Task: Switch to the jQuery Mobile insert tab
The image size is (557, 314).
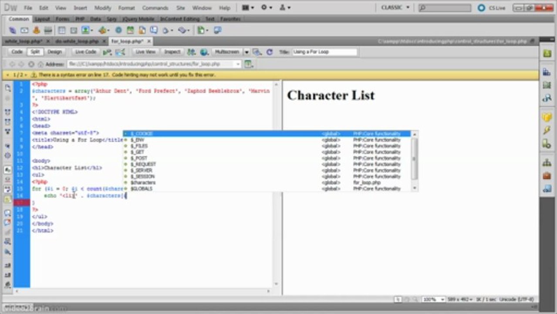Action: (x=138, y=19)
